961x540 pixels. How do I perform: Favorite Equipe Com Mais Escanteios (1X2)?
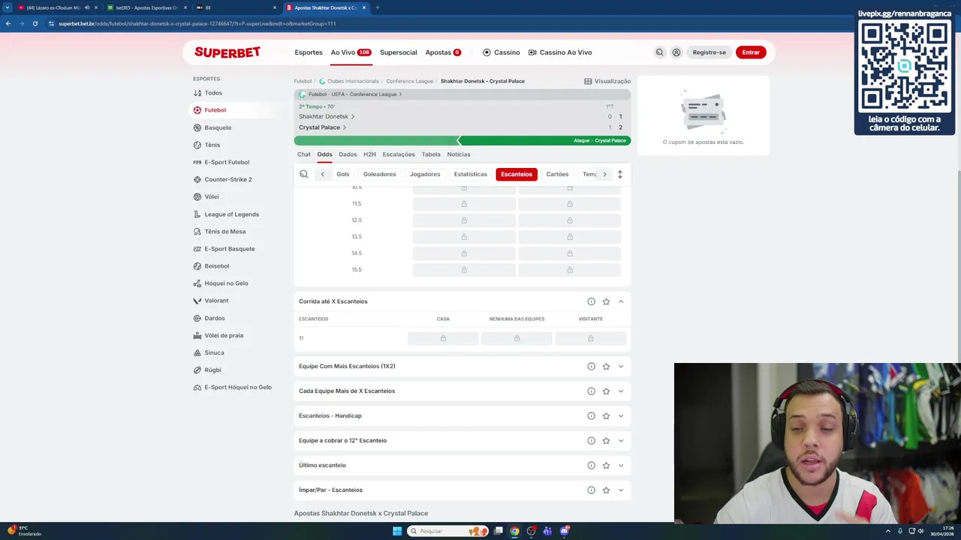(606, 366)
